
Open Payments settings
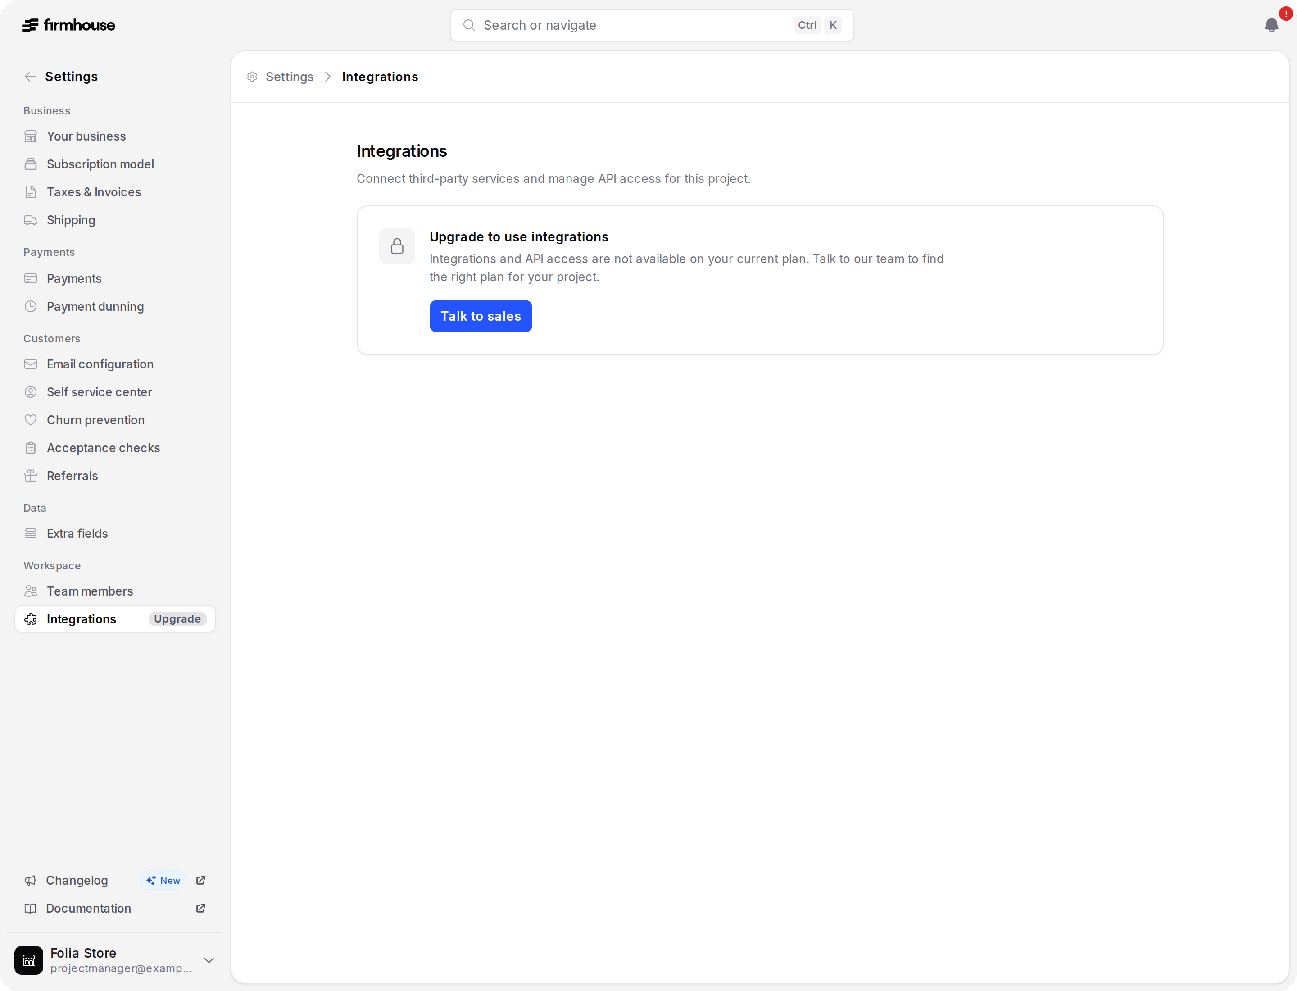click(x=115, y=278)
